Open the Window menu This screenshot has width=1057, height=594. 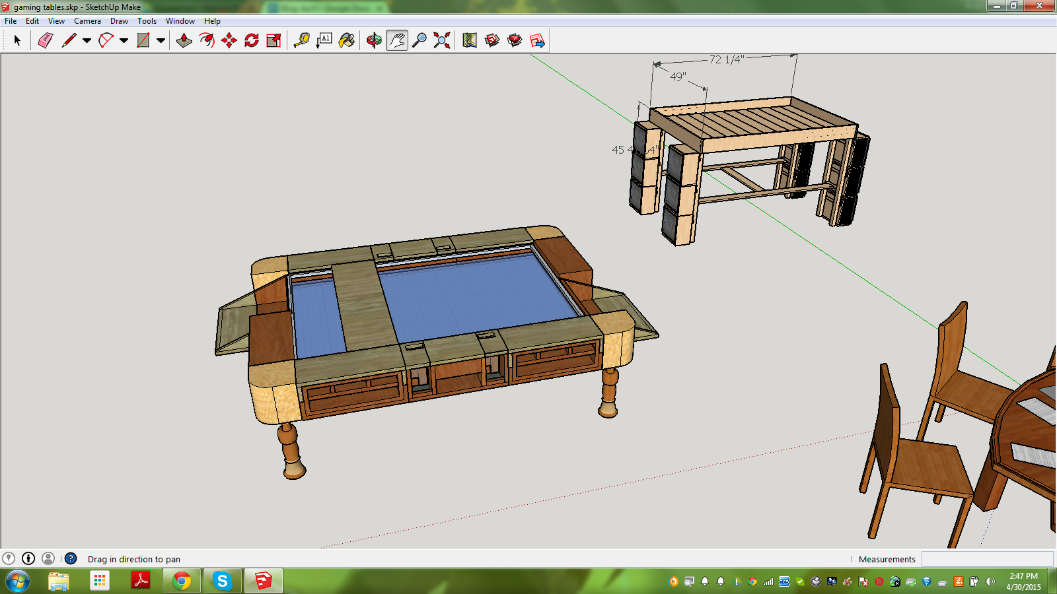tap(180, 21)
